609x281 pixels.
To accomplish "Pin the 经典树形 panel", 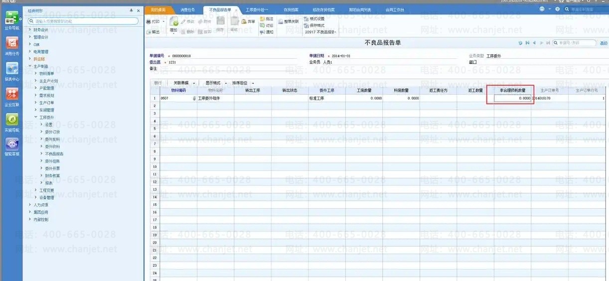I will (x=131, y=10).
